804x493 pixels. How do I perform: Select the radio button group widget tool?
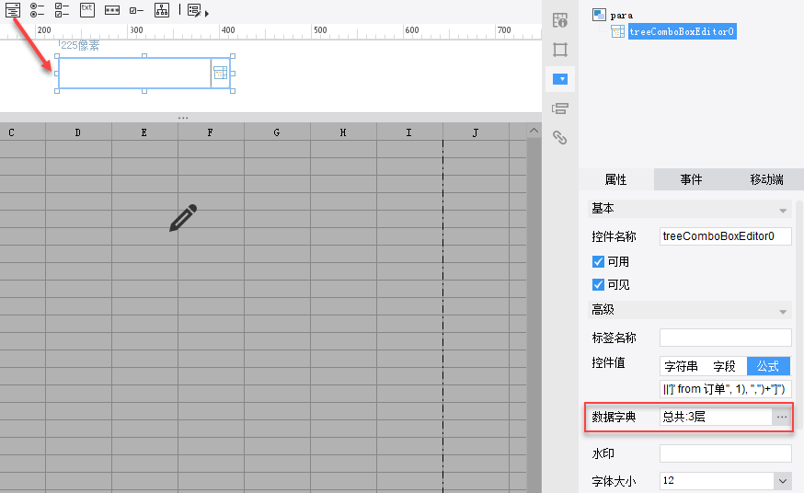37,10
